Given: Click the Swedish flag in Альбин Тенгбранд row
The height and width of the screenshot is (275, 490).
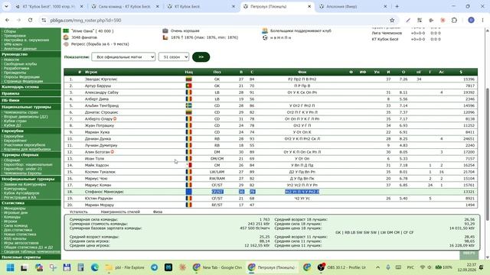Looking at the screenshot, I should [x=189, y=105].
